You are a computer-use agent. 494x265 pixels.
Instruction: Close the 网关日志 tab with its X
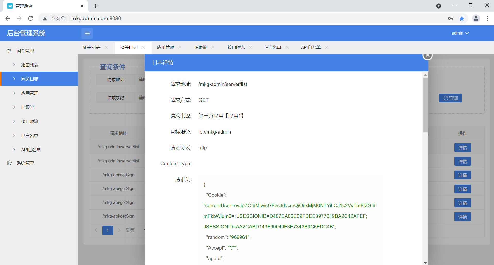pyautogui.click(x=143, y=47)
